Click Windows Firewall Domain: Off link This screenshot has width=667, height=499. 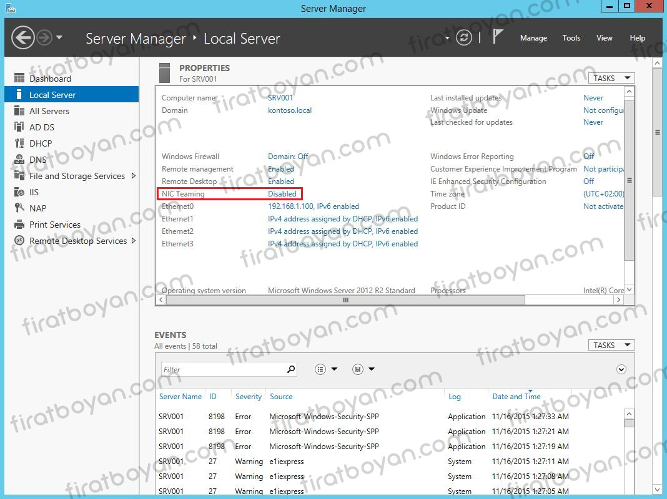pos(288,157)
